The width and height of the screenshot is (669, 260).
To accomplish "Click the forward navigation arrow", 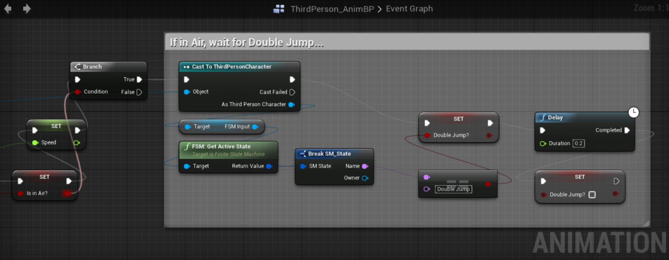I will point(27,9).
